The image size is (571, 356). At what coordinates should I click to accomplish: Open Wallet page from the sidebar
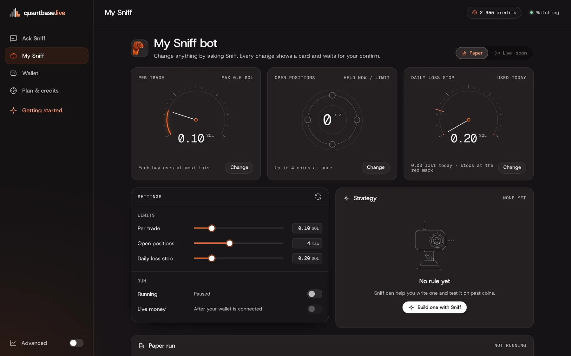(47, 73)
